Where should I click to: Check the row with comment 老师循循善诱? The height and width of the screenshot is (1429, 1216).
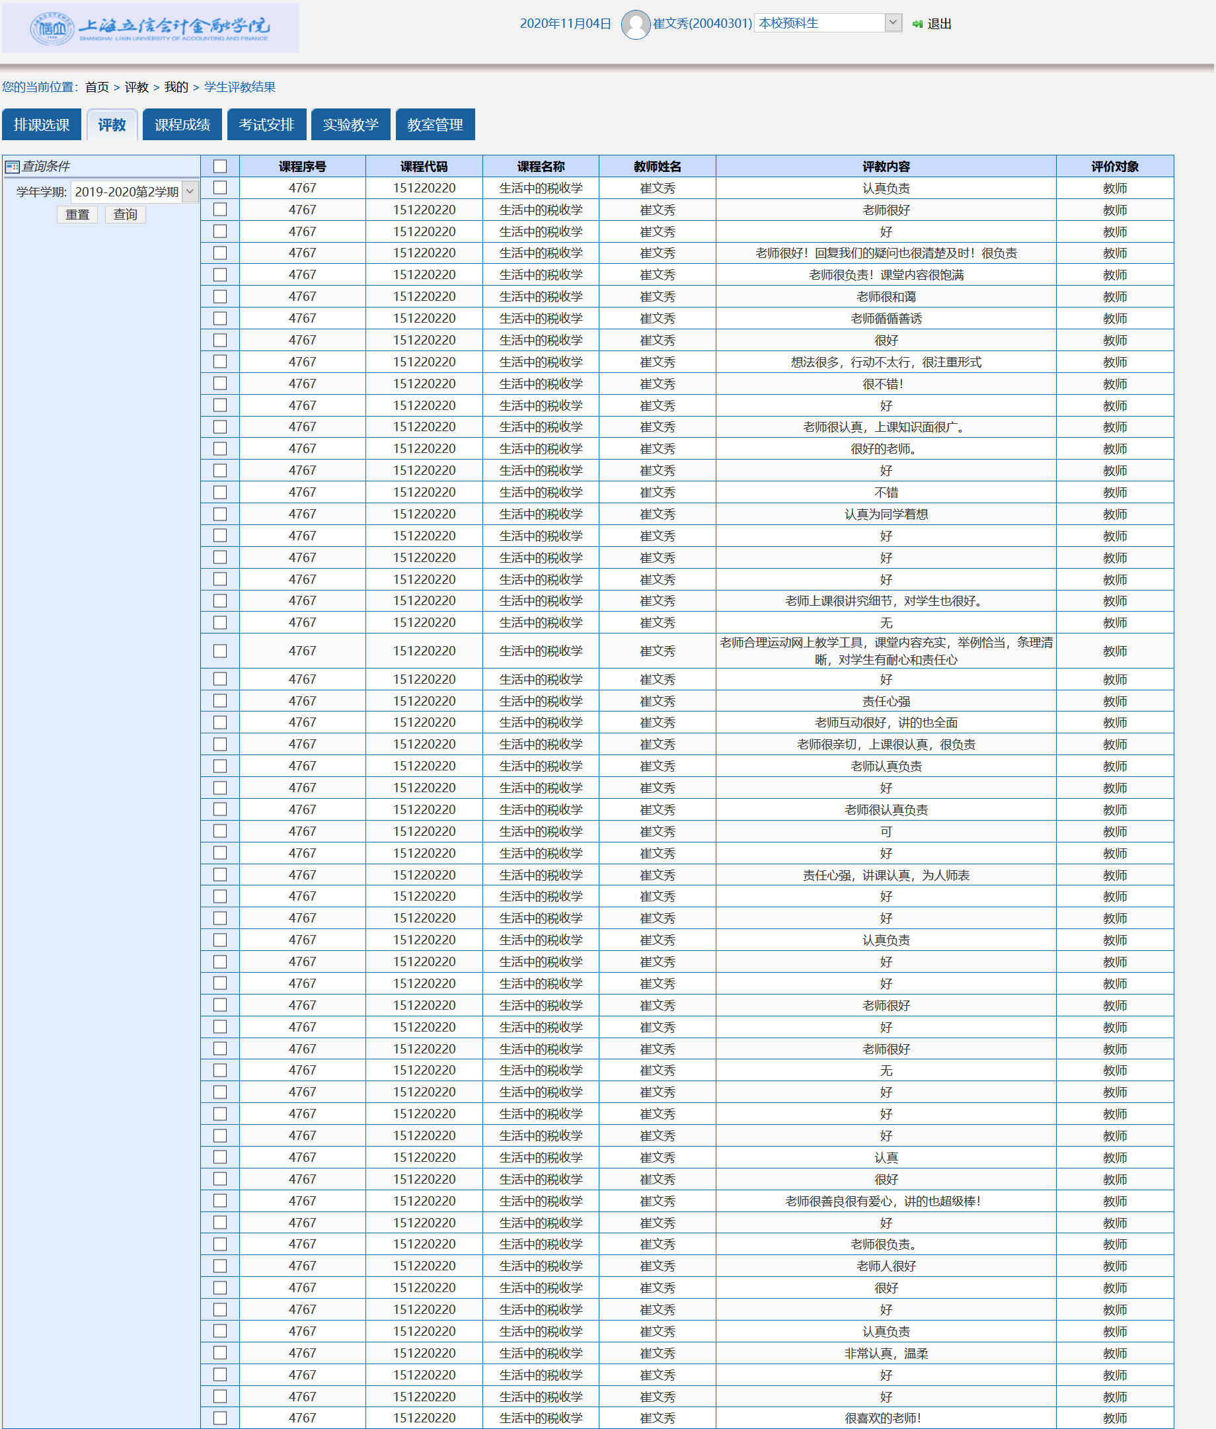point(220,318)
